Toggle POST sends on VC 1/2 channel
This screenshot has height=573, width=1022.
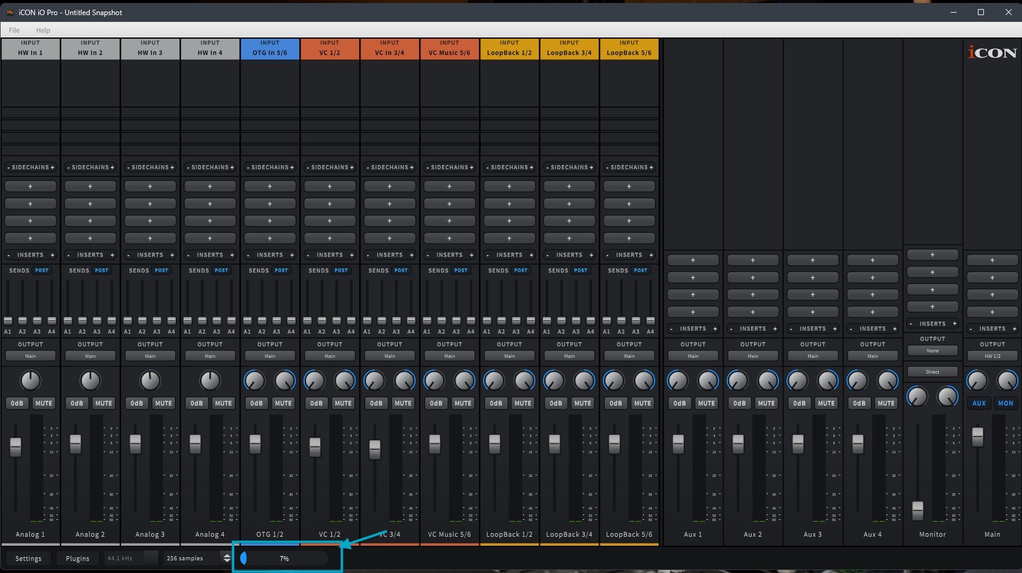coord(341,271)
